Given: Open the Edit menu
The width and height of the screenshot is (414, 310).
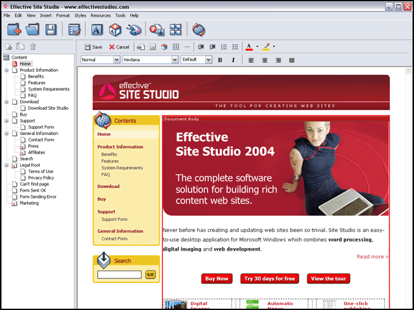Looking at the screenshot, I should 18,15.
